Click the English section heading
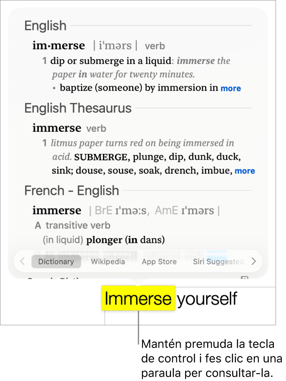Image resolution: width=286 pixels, height=381 pixels. 45,26
